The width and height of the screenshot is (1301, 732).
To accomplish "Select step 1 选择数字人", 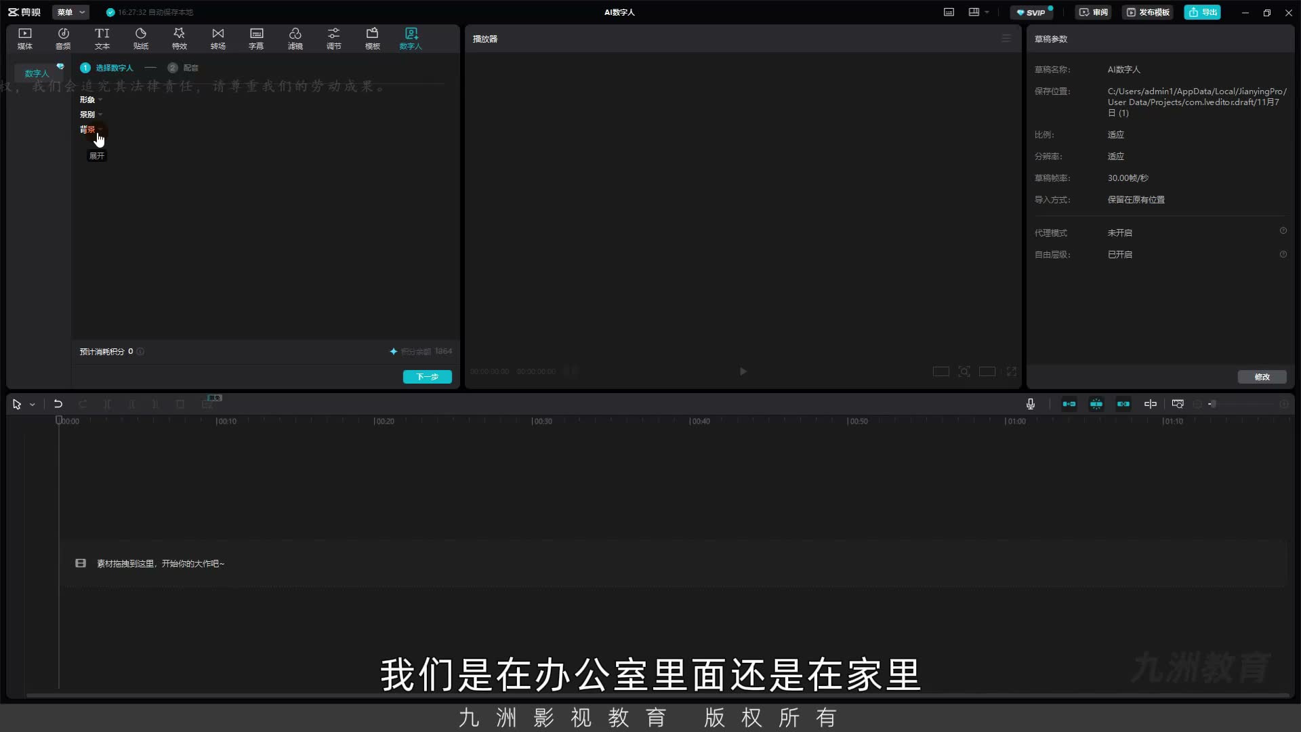I will [107, 68].
